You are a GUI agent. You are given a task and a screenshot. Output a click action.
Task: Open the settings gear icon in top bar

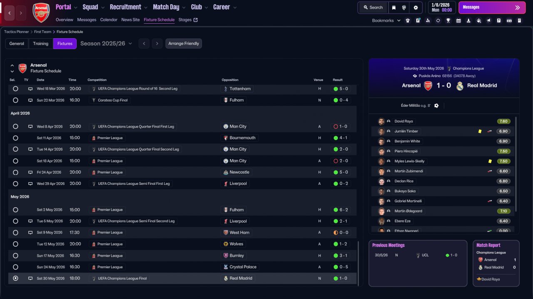point(416,7)
